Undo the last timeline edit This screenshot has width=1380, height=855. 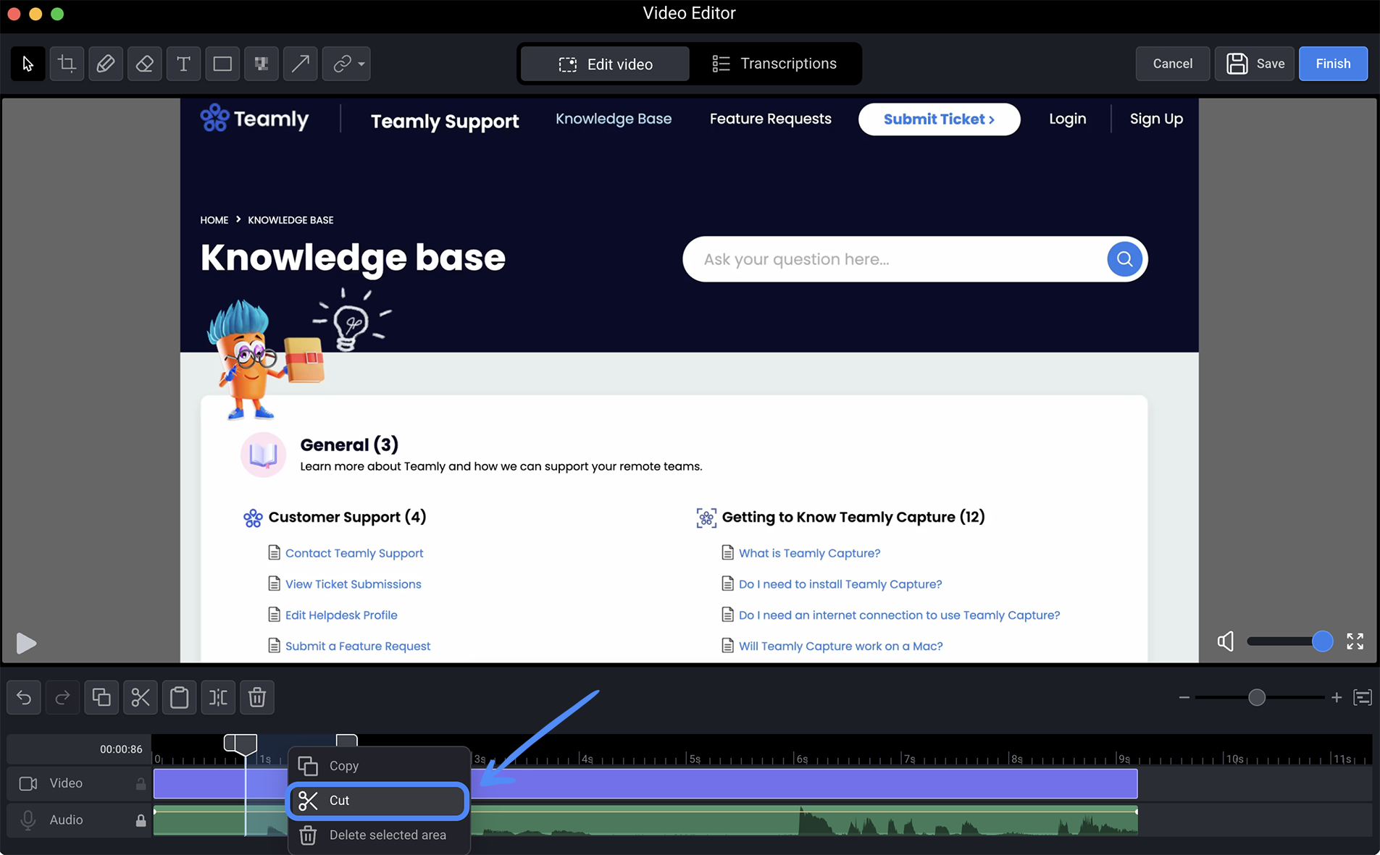coord(24,698)
